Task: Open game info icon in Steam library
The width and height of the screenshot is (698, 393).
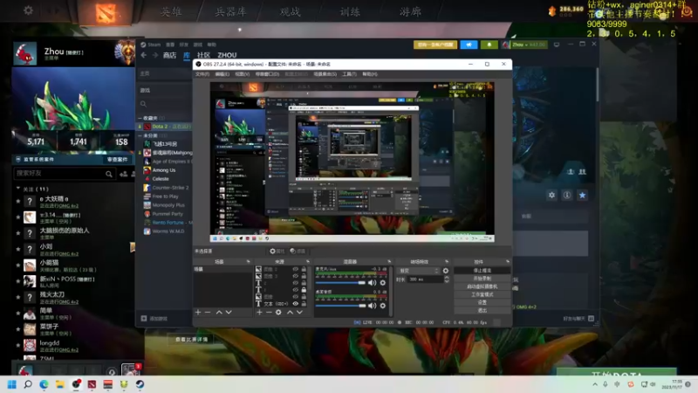Action: [x=566, y=195]
